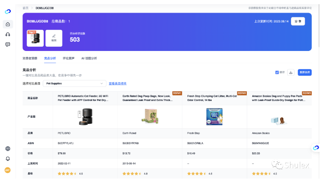This screenshot has width=328, height=194.
Task: Click the PETLIBRO Automatic Cat Feeder title
Action: [x=83, y=98]
